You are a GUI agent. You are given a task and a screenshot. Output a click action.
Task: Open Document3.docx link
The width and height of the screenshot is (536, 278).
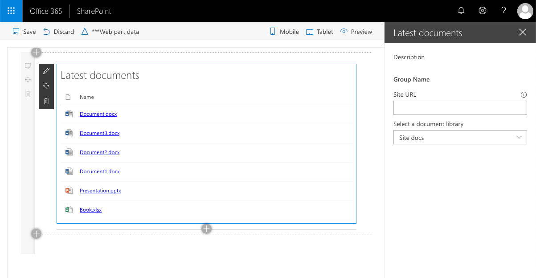click(99, 133)
